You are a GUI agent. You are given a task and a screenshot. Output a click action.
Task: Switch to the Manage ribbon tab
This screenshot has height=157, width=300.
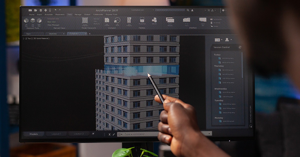(78, 14)
